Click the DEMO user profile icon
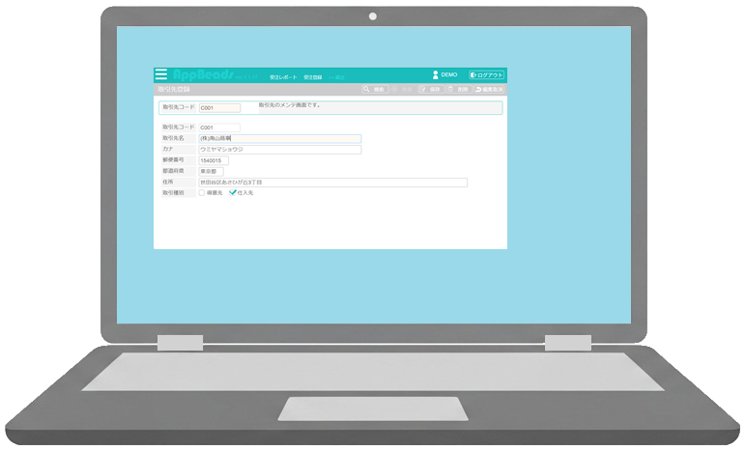The height and width of the screenshot is (450, 745). pos(436,74)
